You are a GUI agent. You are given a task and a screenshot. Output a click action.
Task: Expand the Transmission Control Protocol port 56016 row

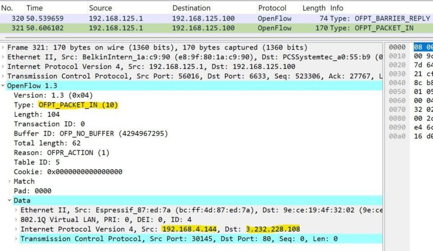coord(3,76)
